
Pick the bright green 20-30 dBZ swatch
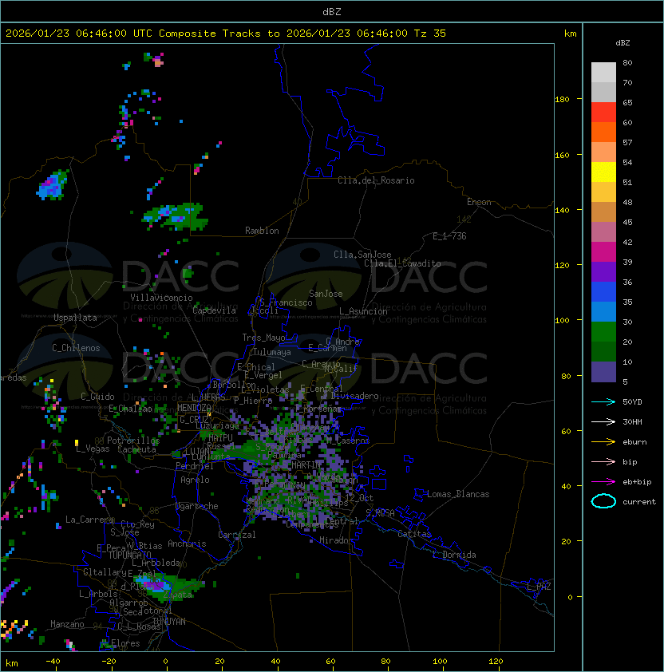(603, 332)
